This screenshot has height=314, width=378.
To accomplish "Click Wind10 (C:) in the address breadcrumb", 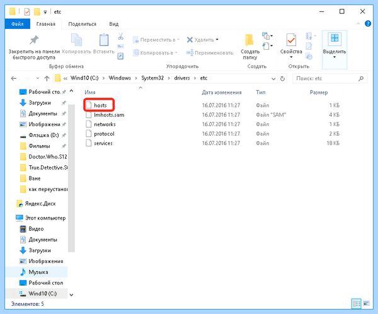I will (84, 78).
